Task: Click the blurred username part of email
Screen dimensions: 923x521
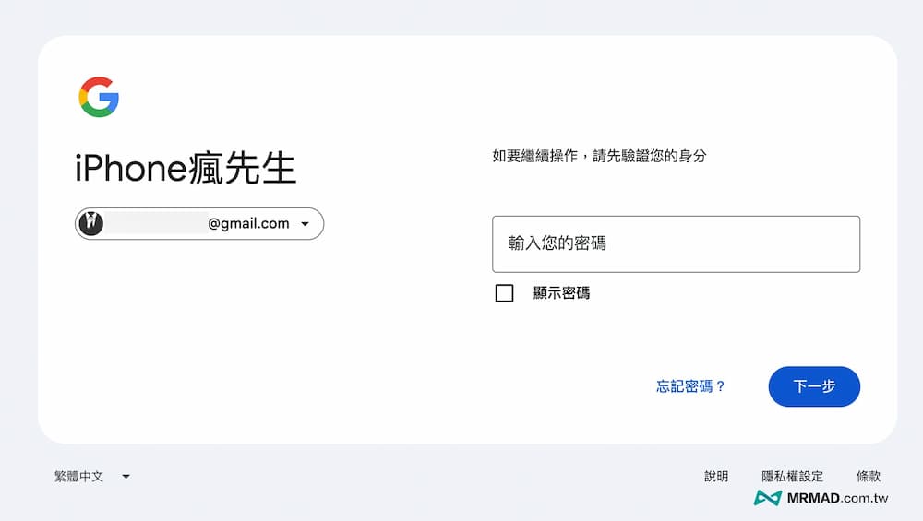Action: (155, 223)
